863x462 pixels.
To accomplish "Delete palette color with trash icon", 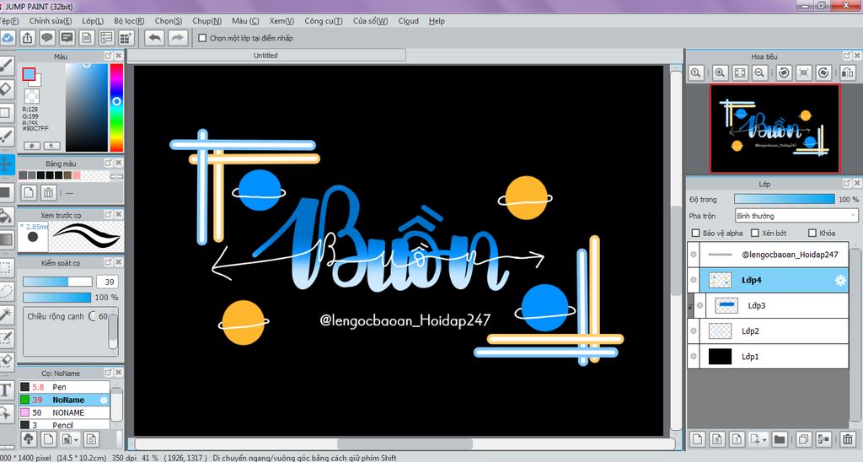I will [x=48, y=193].
